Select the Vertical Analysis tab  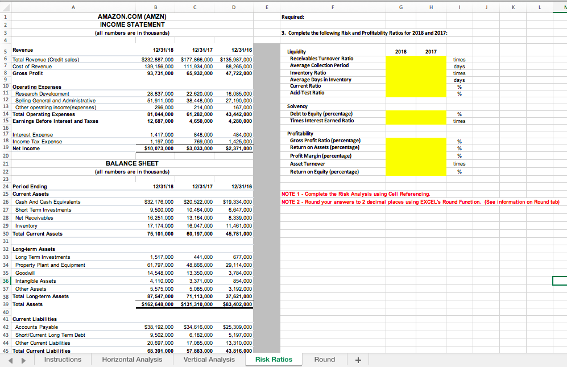(209, 359)
